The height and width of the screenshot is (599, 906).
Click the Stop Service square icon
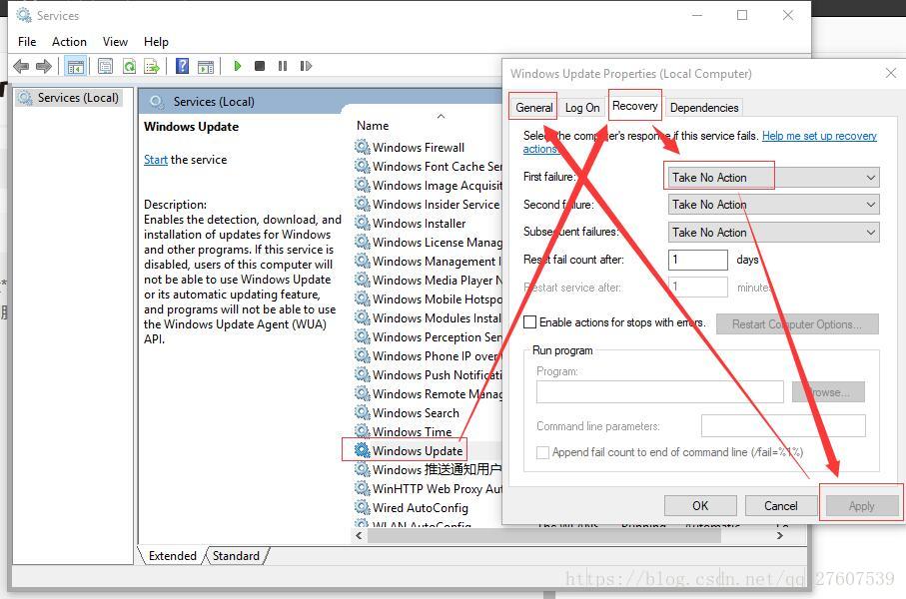[x=260, y=66]
